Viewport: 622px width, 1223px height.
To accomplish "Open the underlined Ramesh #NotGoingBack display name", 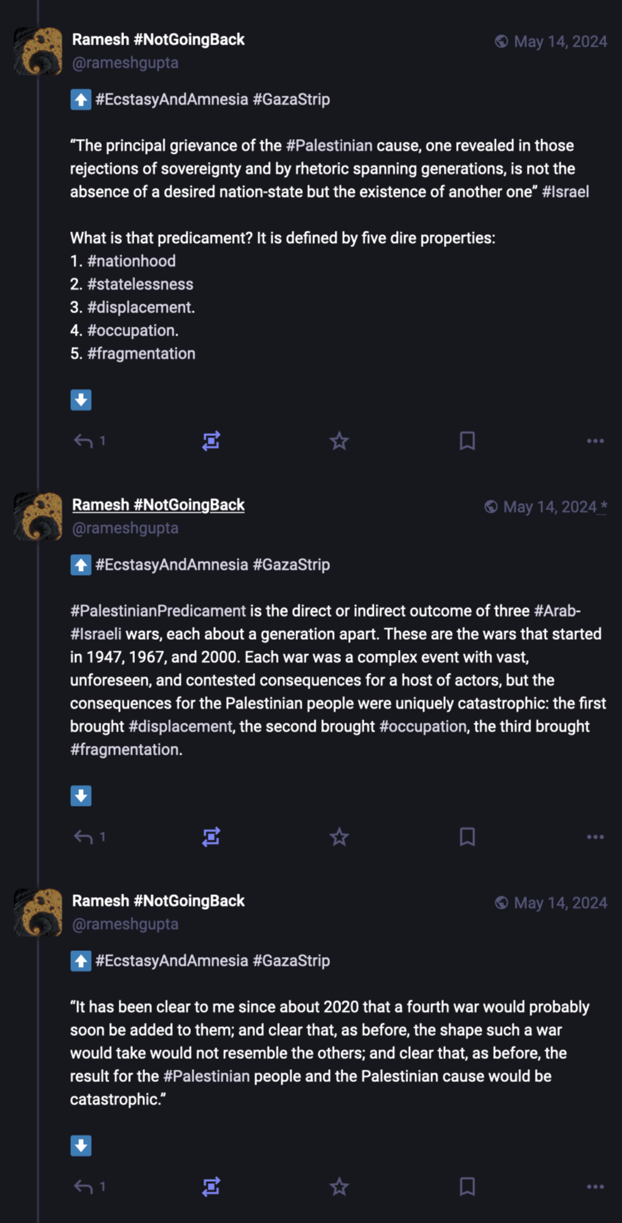I will click(x=158, y=505).
